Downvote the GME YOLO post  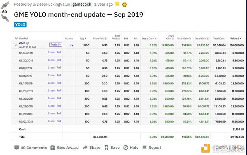pyautogui.click(x=5, y=18)
